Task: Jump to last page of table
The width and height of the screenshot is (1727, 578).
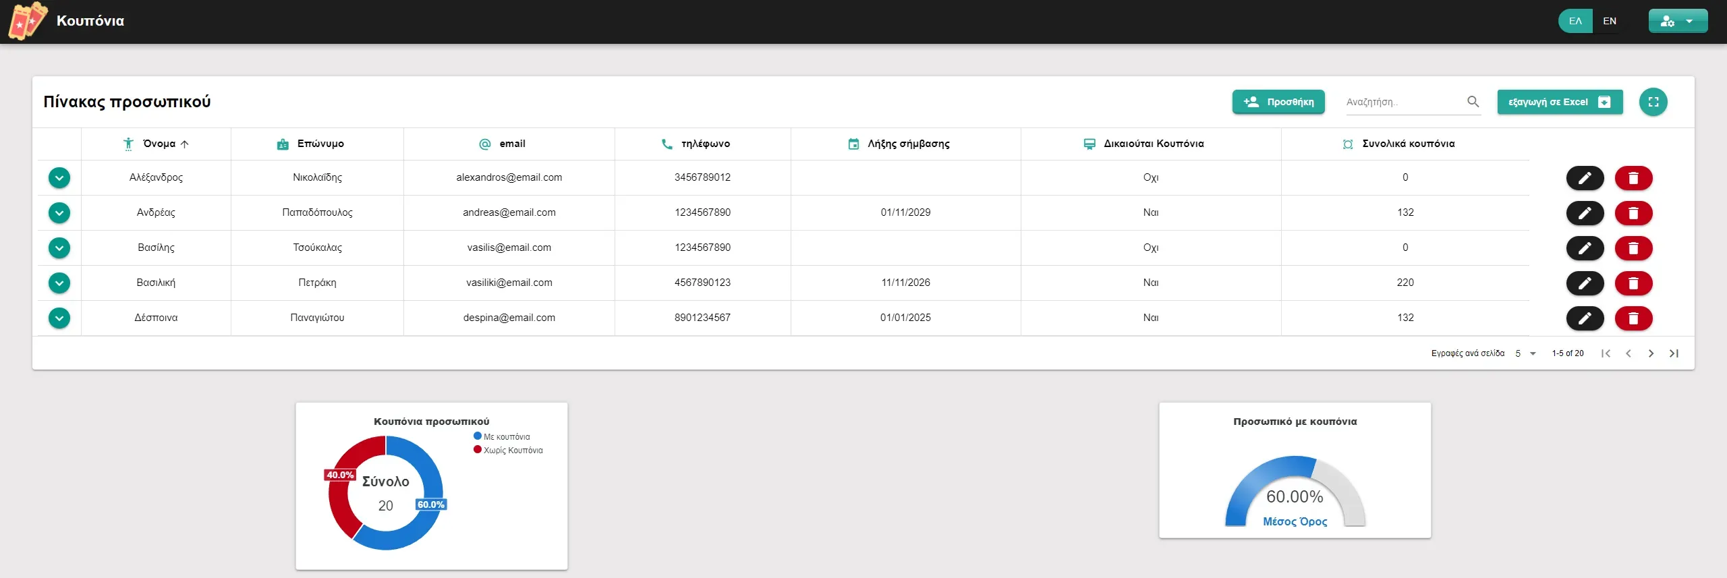Action: (1673, 353)
